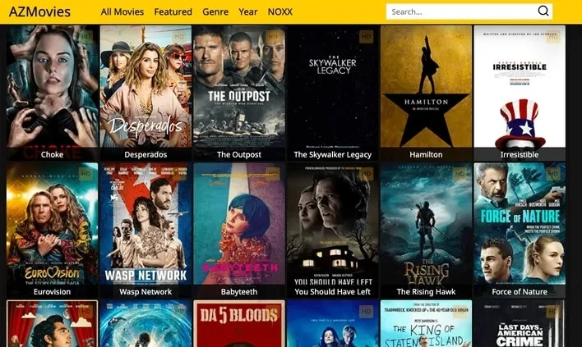The image size is (582, 347).
Task: Select the Force of Nature poster
Action: click(x=520, y=223)
